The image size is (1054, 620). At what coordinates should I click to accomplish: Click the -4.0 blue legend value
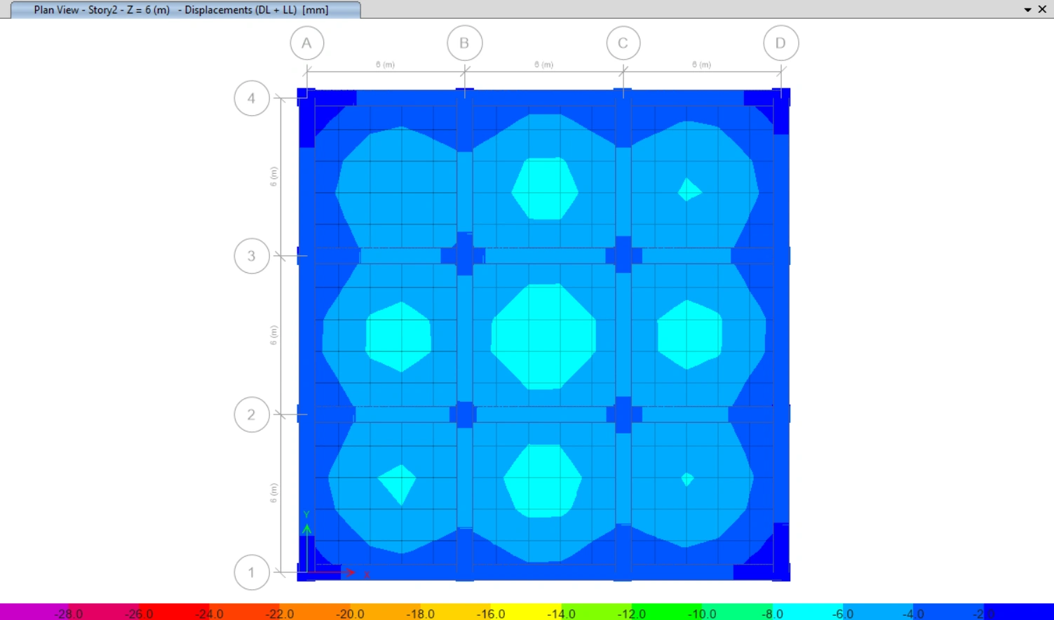[x=913, y=614]
